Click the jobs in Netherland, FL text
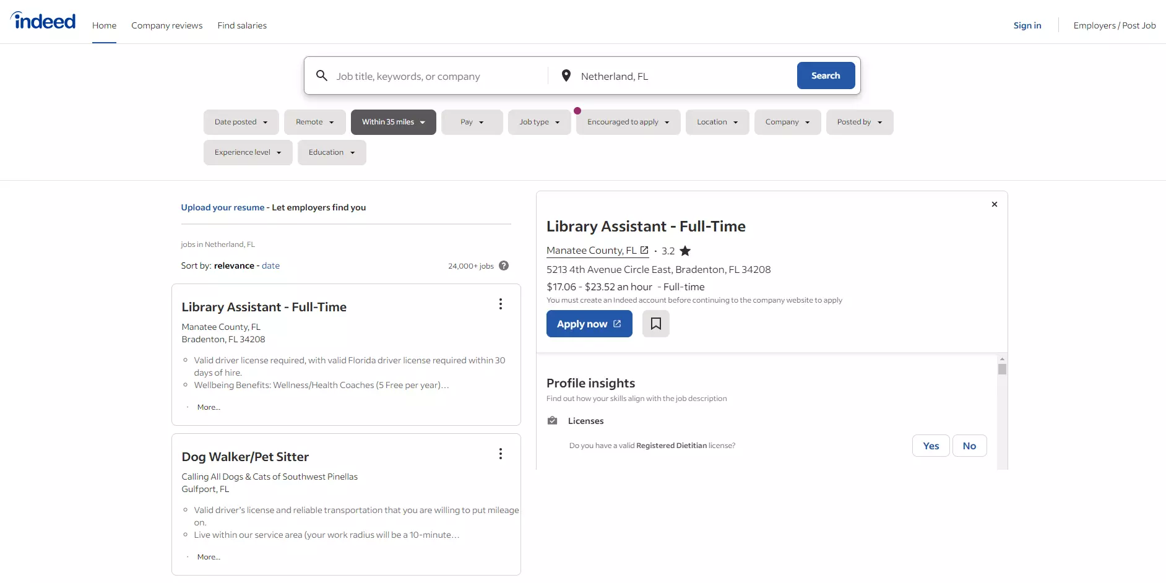 point(218,244)
